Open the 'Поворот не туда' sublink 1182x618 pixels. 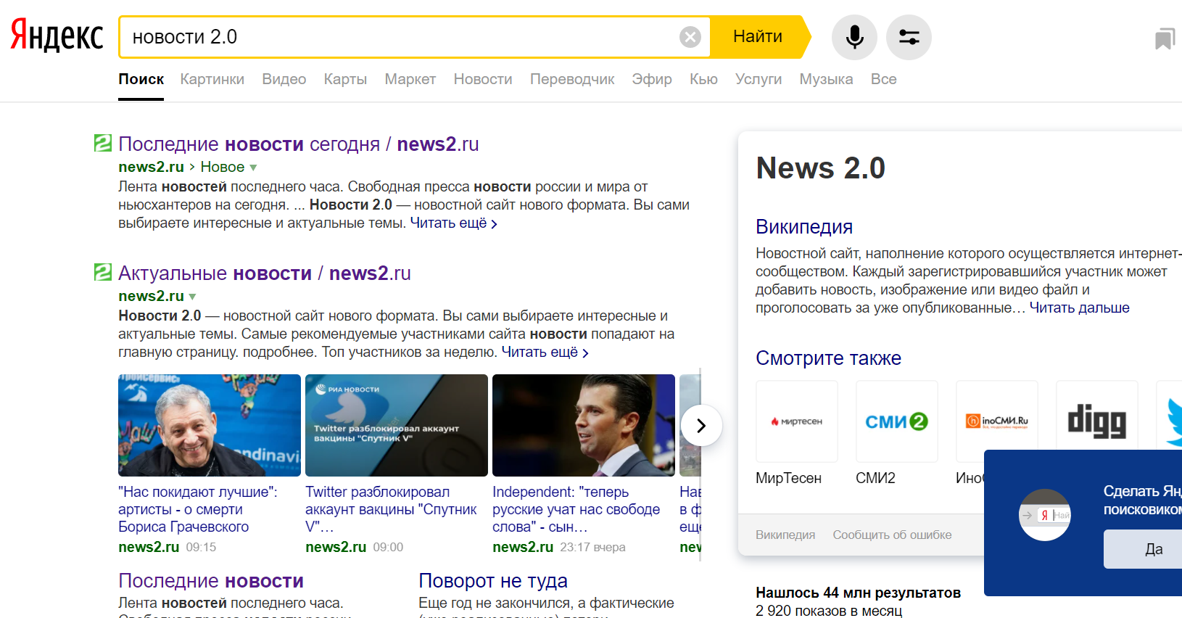(493, 581)
